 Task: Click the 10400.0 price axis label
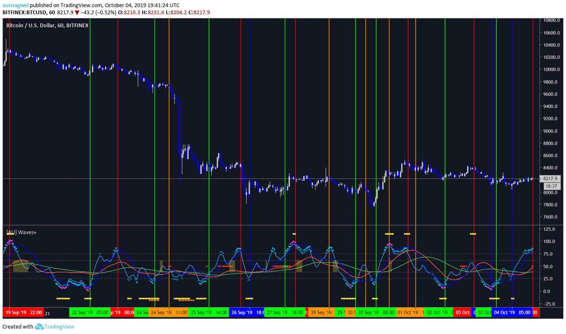click(551, 45)
